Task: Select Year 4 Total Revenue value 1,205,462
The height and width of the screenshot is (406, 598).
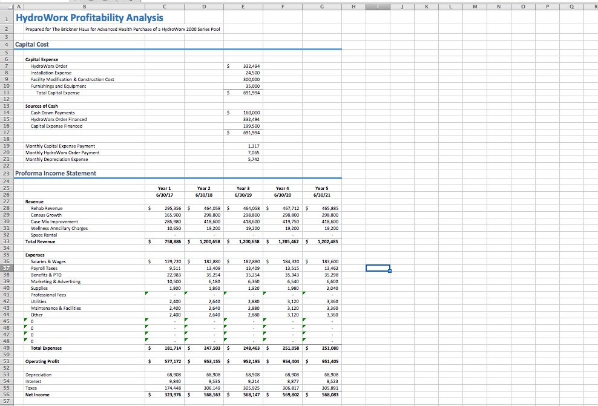Action: point(289,241)
